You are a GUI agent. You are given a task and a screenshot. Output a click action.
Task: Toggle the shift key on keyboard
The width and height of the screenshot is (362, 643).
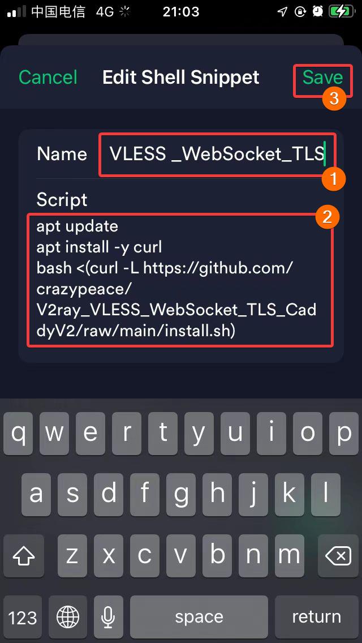23,556
